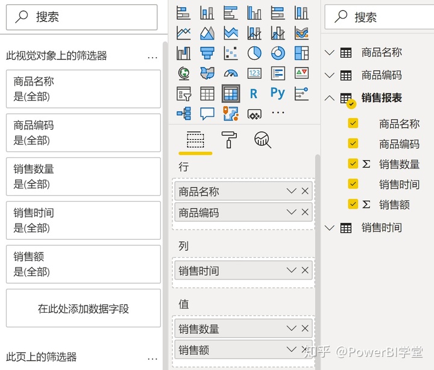Uncheck the 商品名称 field checkbox
The image size is (434, 370).
(353, 123)
